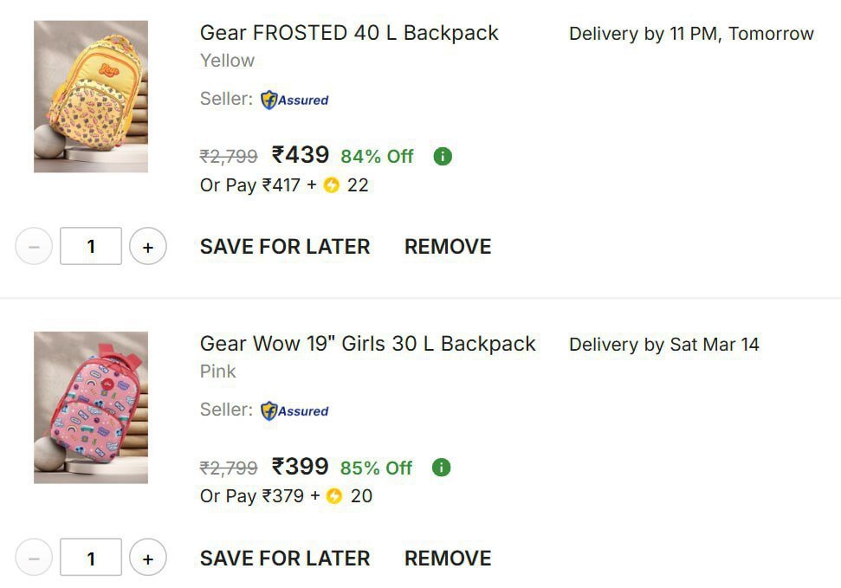Decrease quantity of Gear Wow backpack
This screenshot has height=588, width=841.
tap(34, 559)
